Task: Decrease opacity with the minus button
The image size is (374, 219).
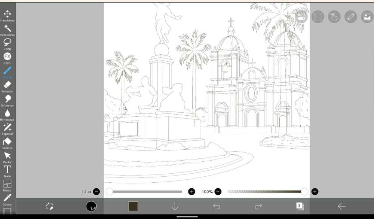Action: click(218, 192)
